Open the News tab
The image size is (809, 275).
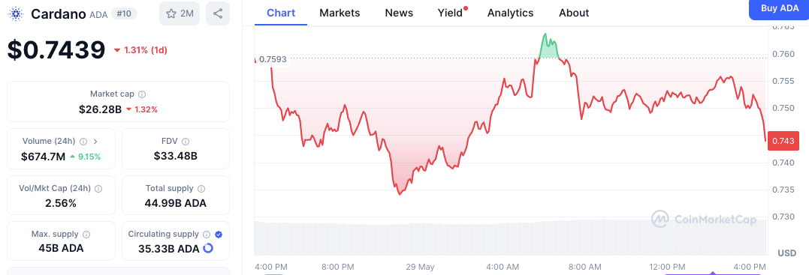[399, 13]
